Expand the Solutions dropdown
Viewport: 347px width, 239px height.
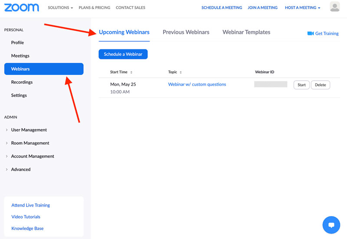tap(60, 8)
